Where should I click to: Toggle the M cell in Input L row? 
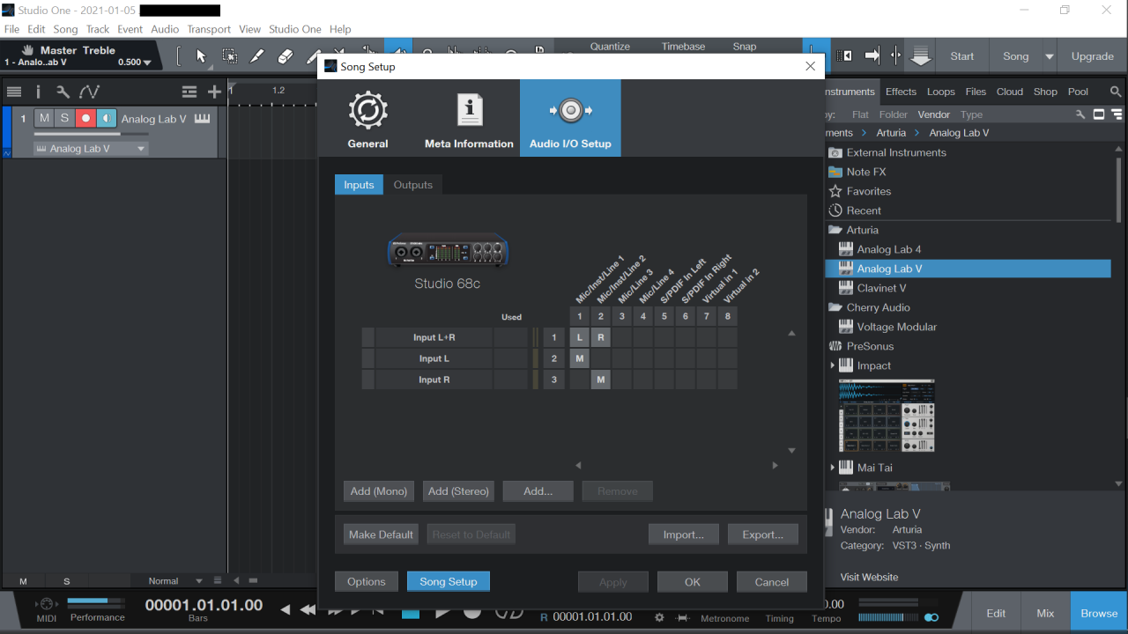(580, 358)
